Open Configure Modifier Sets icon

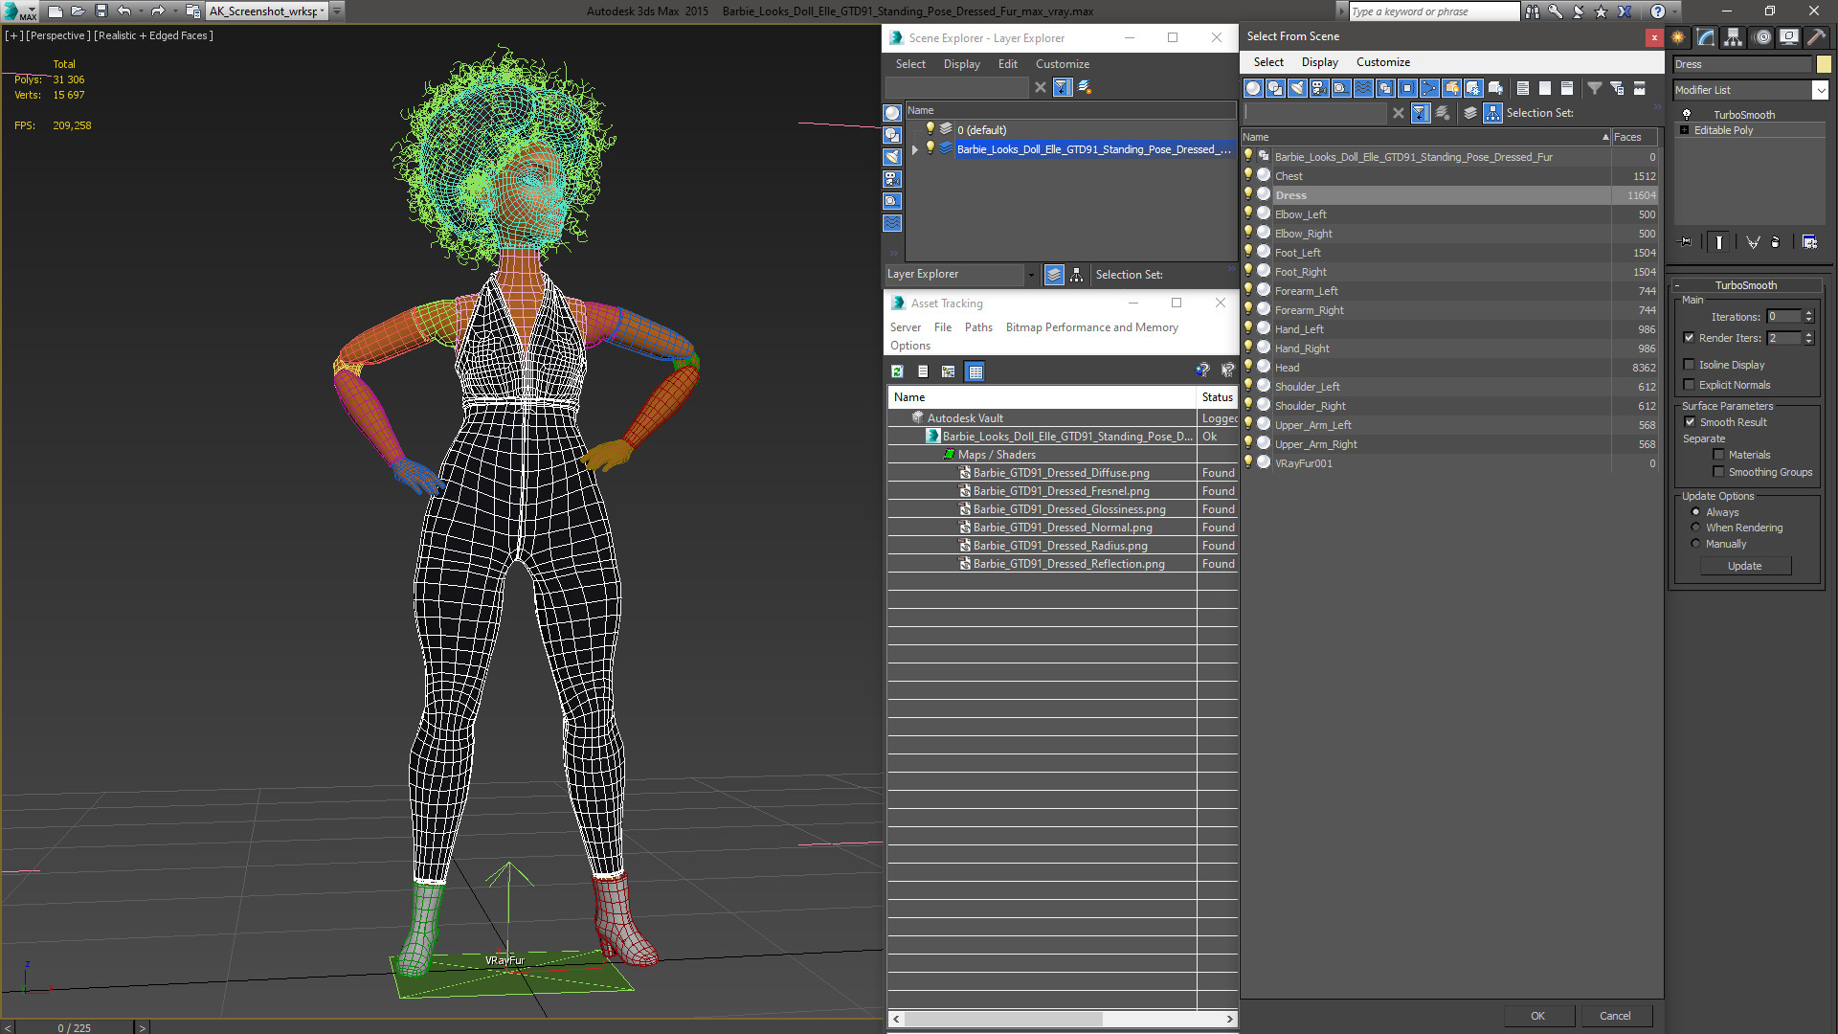coord(1809,242)
